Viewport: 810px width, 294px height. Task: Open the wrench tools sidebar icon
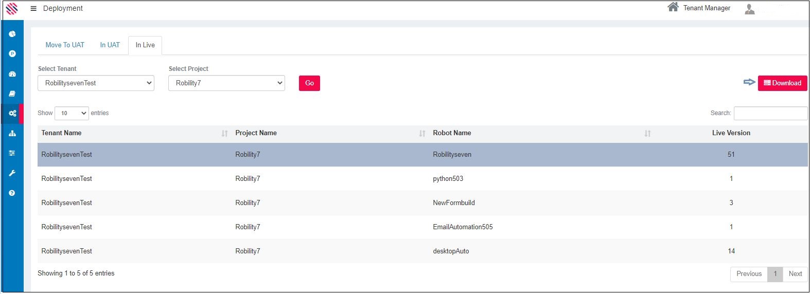[x=12, y=173]
